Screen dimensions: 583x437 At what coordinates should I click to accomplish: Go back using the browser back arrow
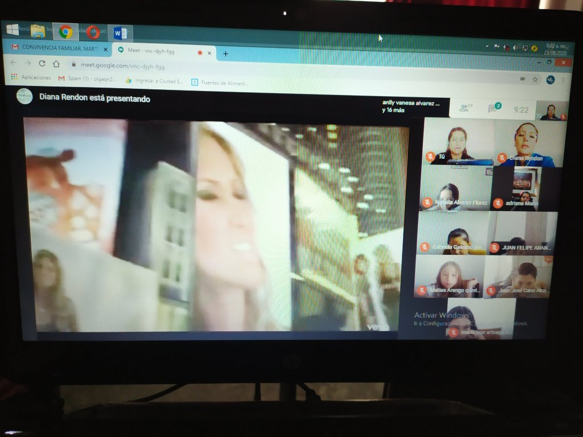14,63
